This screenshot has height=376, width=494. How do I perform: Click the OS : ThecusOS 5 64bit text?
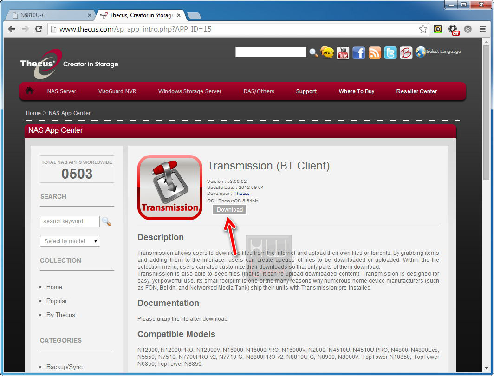click(233, 201)
